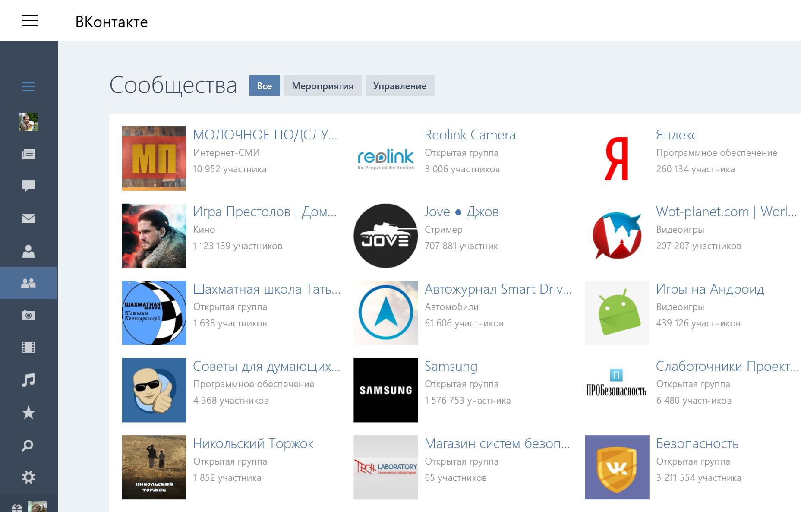Open the hamburger menu in the title bar

pyautogui.click(x=30, y=20)
